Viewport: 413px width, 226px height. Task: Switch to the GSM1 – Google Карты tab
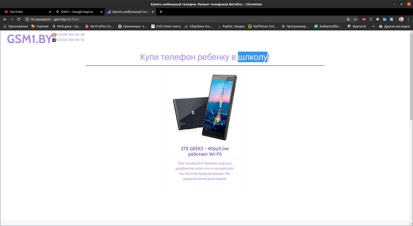pos(79,12)
